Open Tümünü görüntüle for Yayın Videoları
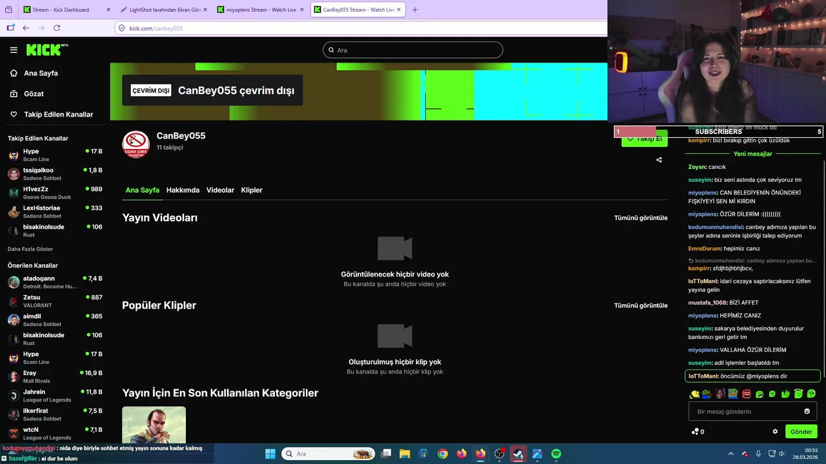This screenshot has height=464, width=826. pyautogui.click(x=641, y=218)
